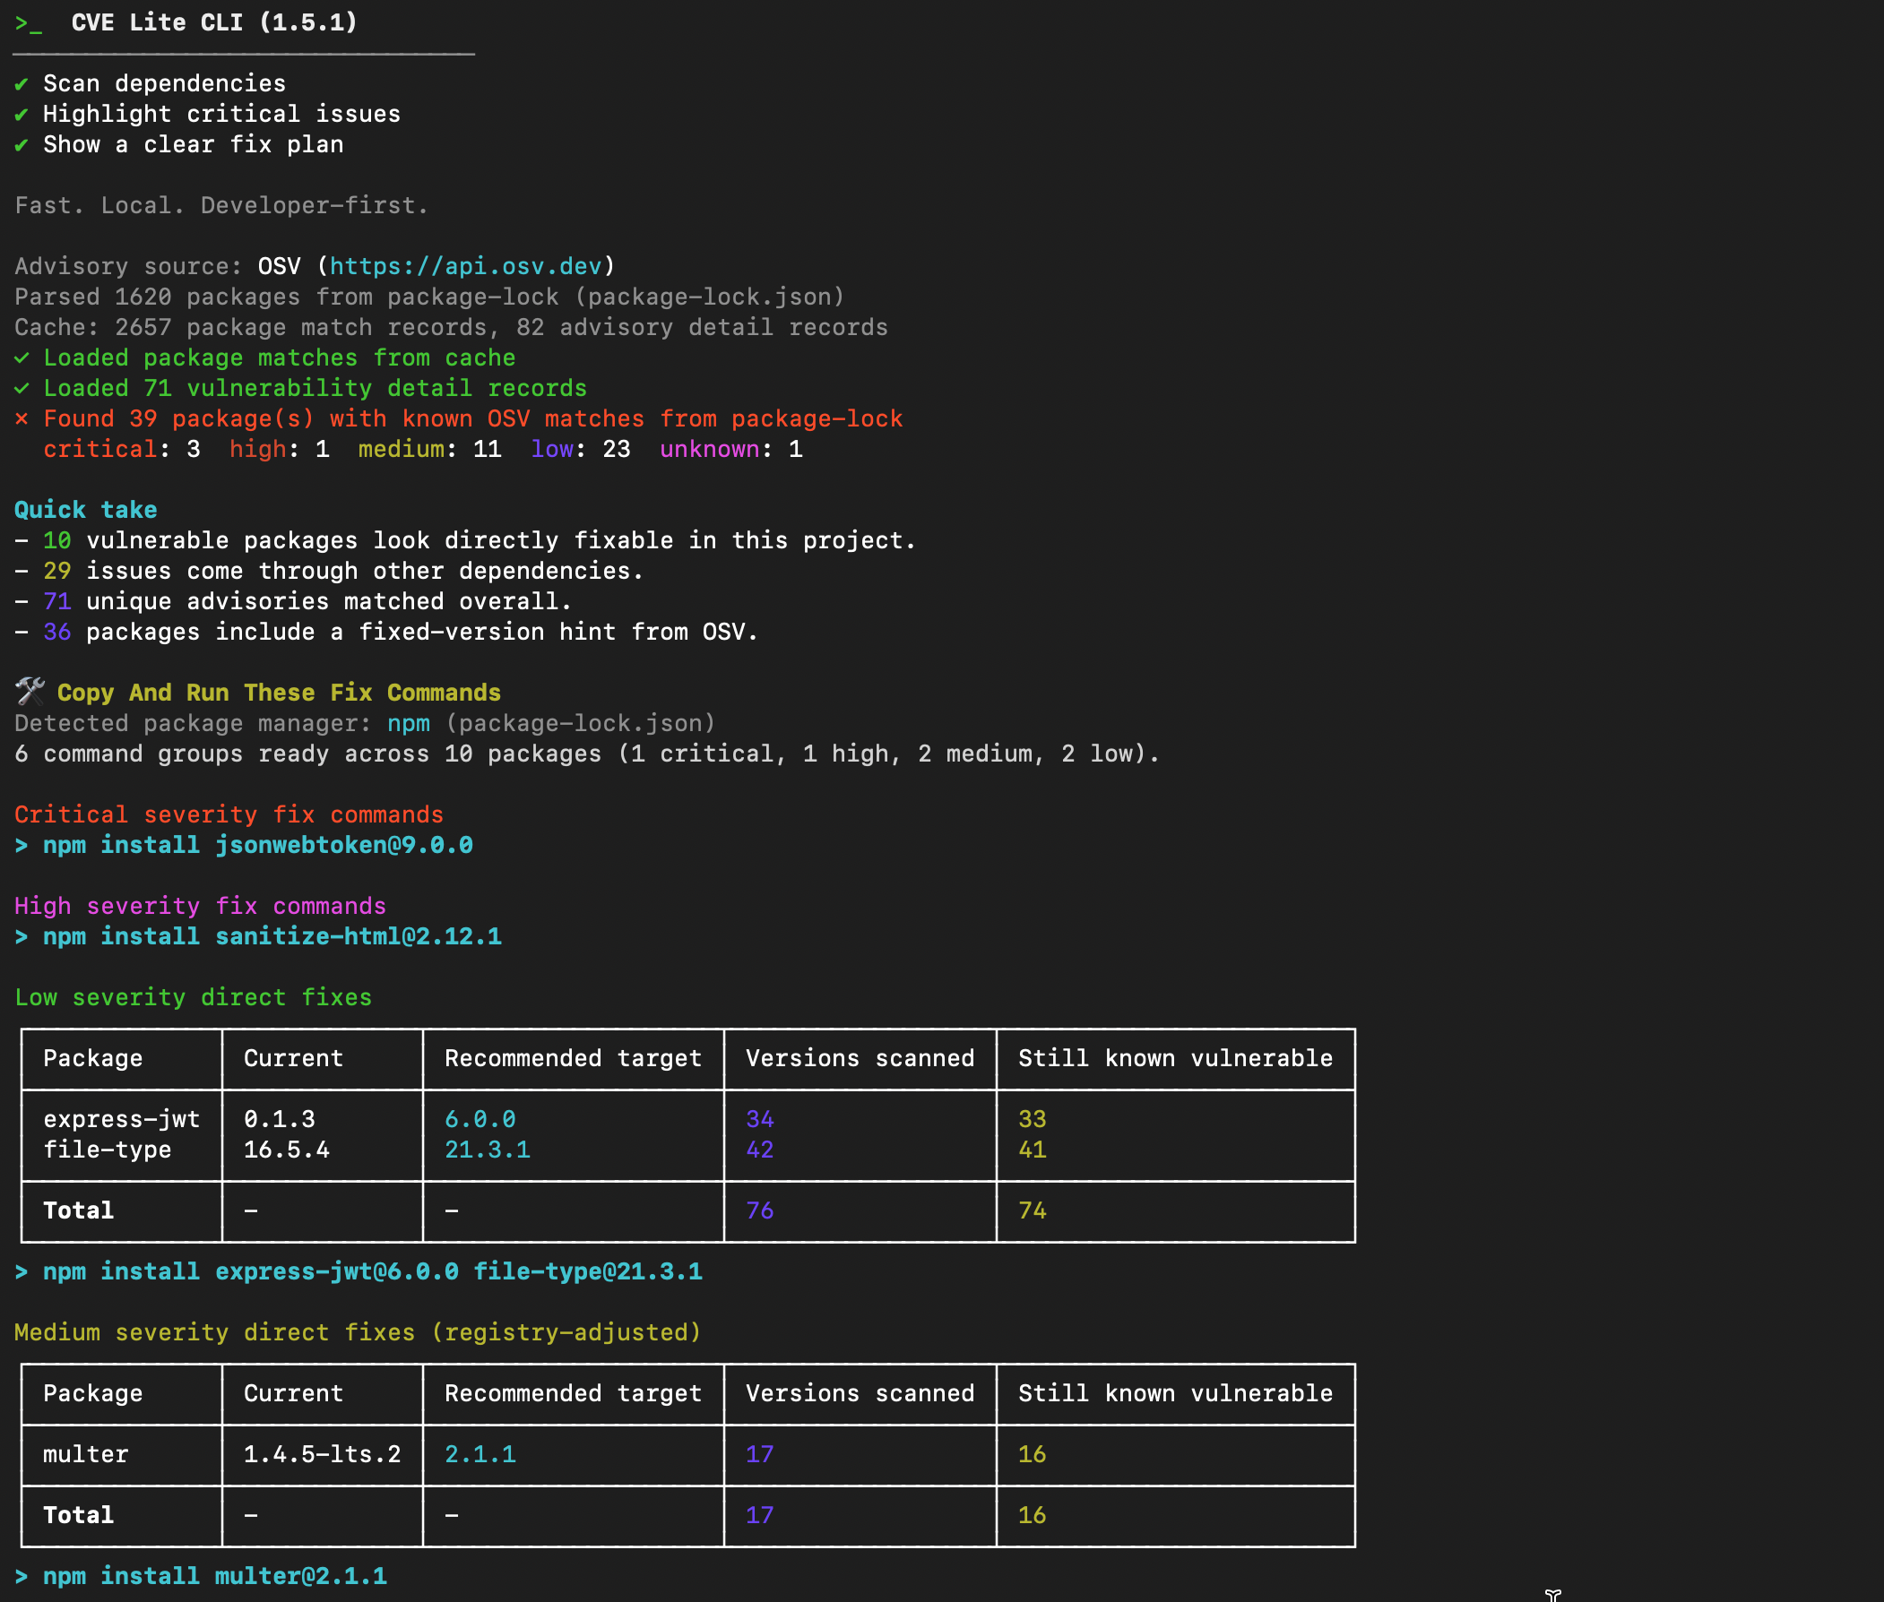Click the 34 versions scanned value
Screen dimensions: 1884x1602
click(759, 1120)
